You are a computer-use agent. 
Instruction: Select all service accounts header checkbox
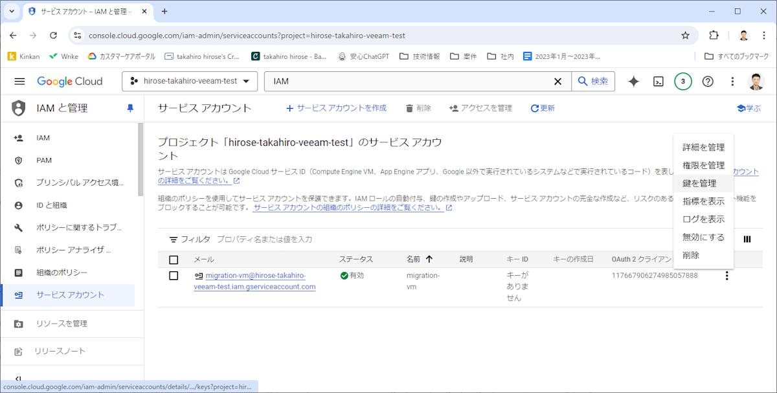point(174,260)
